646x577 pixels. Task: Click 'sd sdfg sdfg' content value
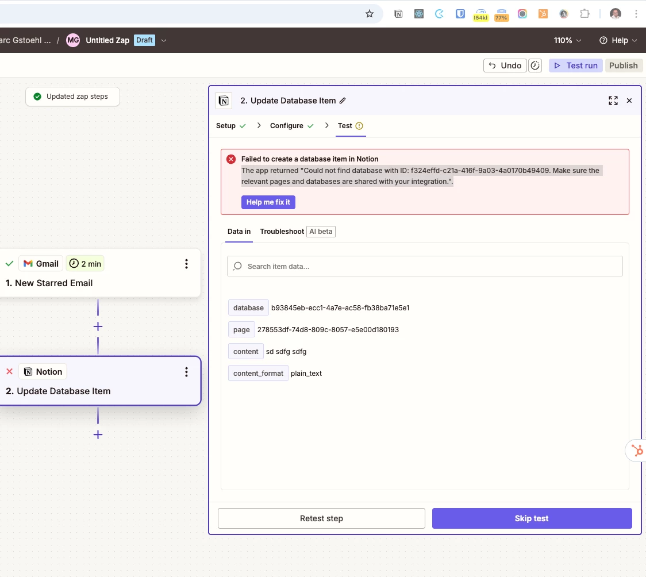point(286,351)
